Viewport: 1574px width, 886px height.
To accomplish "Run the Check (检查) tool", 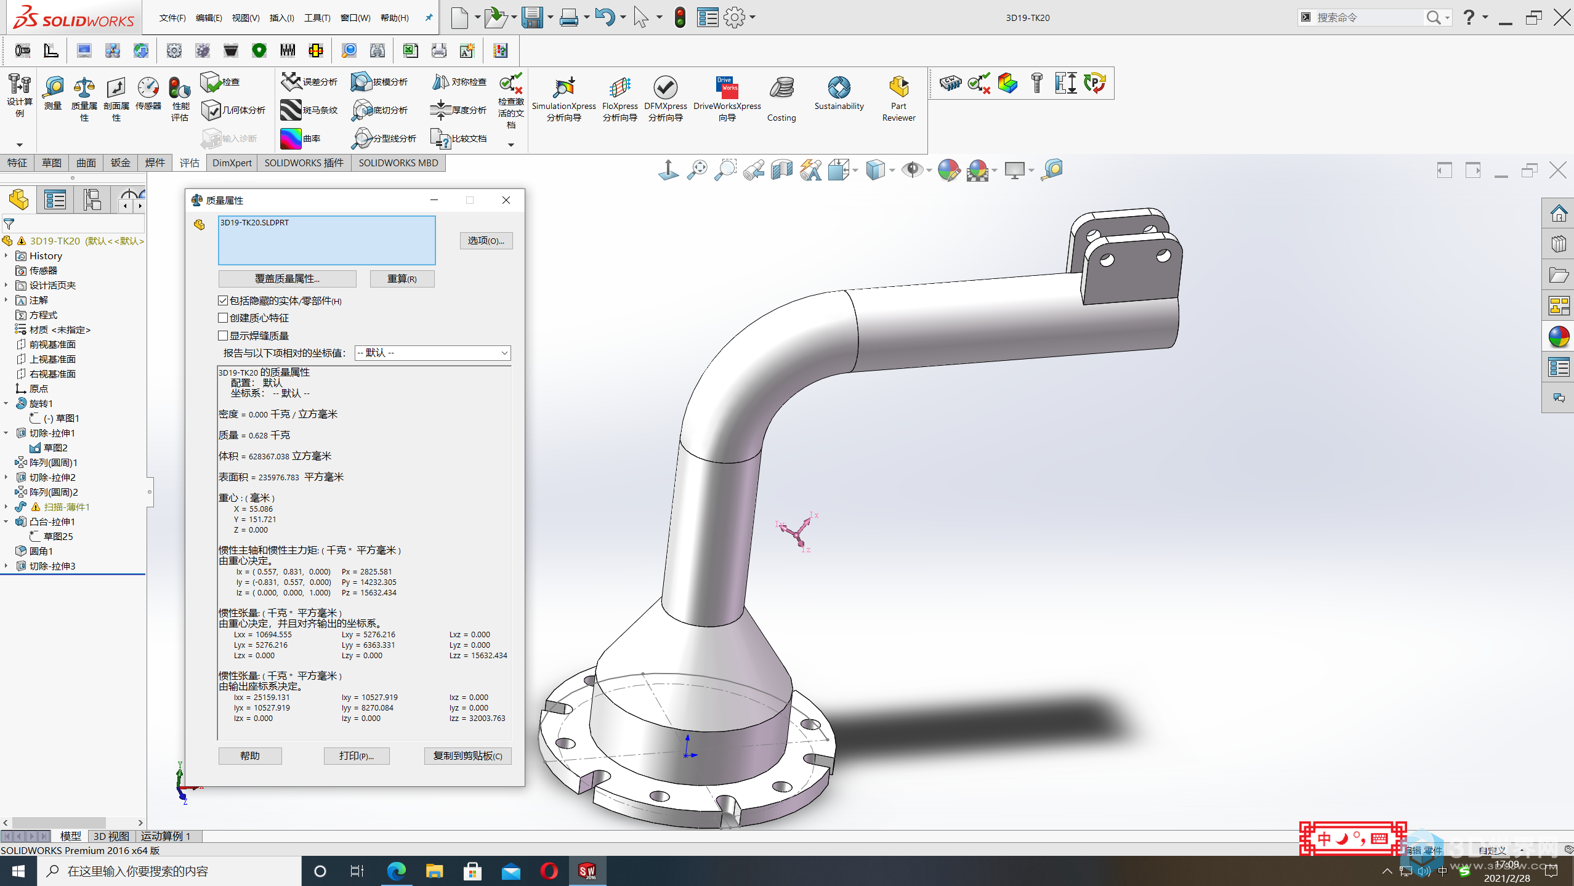I will click(220, 82).
